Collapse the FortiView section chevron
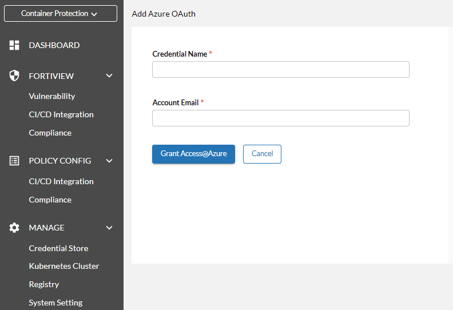 point(109,75)
